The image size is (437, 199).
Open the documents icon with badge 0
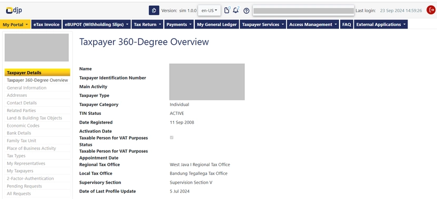(227, 11)
